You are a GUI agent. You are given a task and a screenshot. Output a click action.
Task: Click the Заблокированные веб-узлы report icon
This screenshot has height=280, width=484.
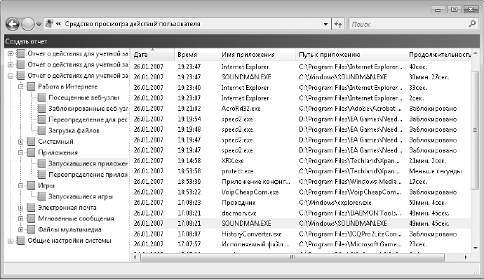41,109
